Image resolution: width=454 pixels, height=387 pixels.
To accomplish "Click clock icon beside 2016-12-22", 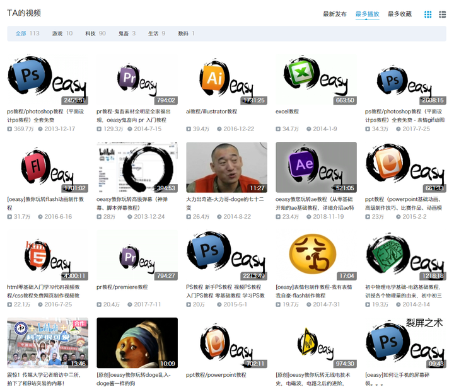I will pos(219,129).
